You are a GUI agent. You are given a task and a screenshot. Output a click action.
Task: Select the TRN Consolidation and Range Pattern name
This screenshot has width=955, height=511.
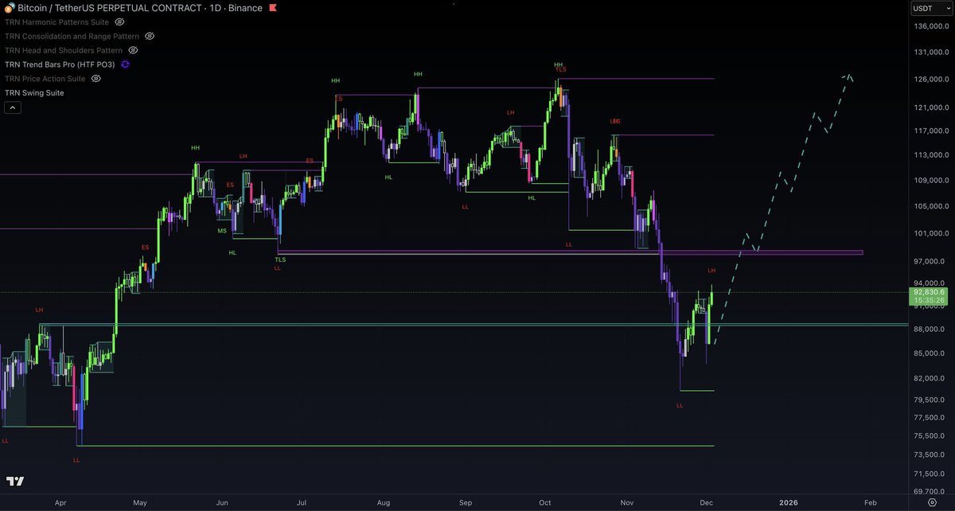click(x=72, y=37)
